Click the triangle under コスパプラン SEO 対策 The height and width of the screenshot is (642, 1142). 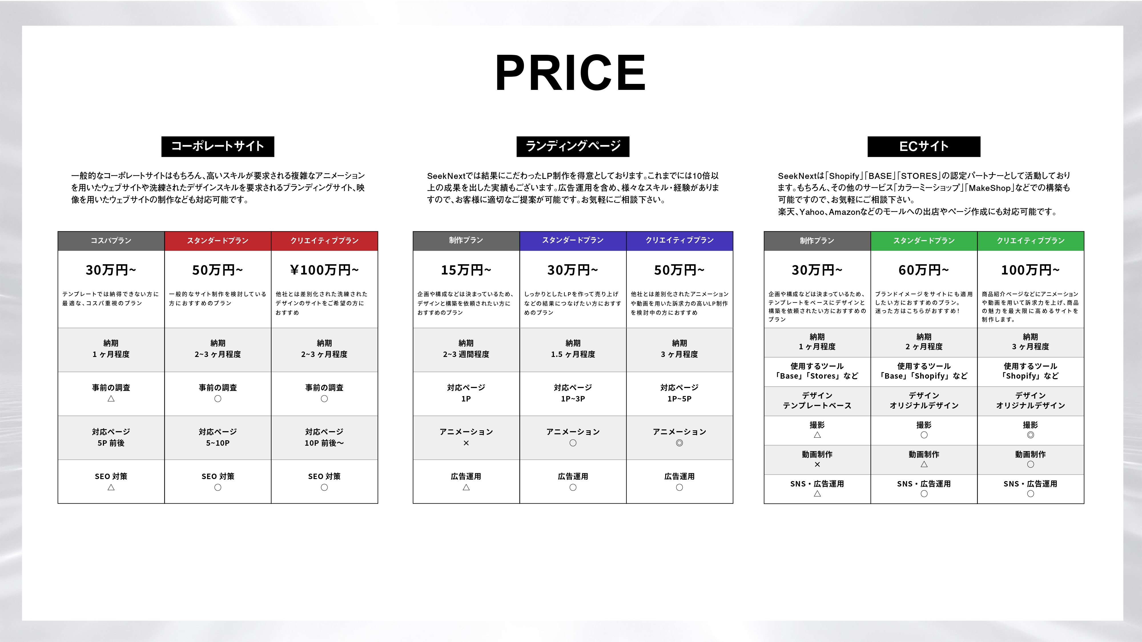(111, 487)
